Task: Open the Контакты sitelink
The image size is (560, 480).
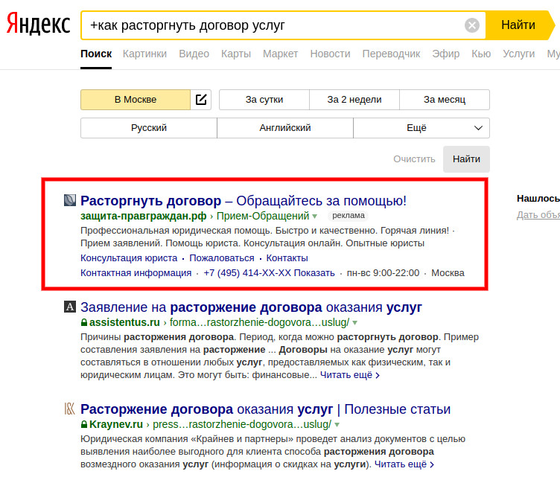Action: (x=287, y=258)
